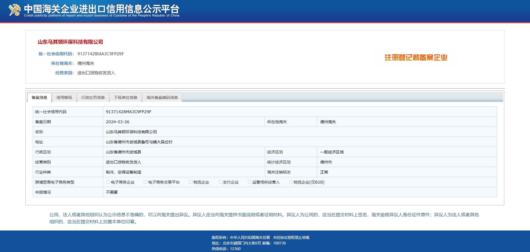Click the platform title 中国海关企业进出口信用信息公示平台
The width and height of the screenshot is (530, 252).
(x=101, y=9)
